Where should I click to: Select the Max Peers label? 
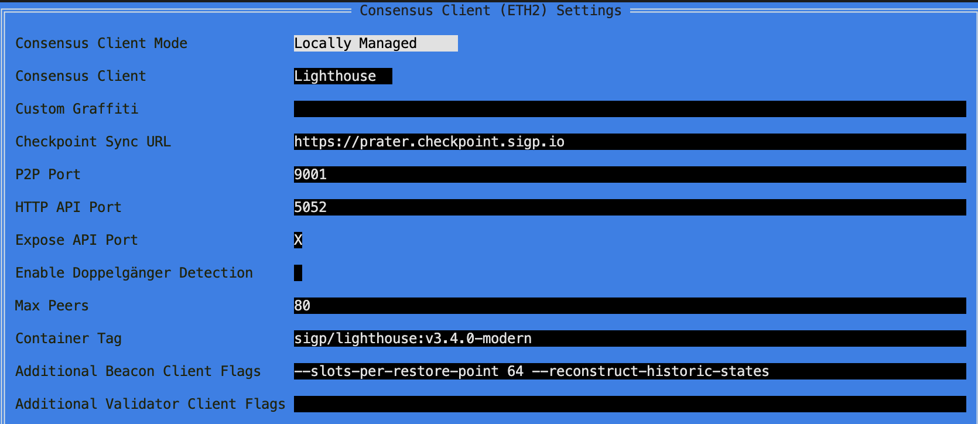click(x=52, y=306)
